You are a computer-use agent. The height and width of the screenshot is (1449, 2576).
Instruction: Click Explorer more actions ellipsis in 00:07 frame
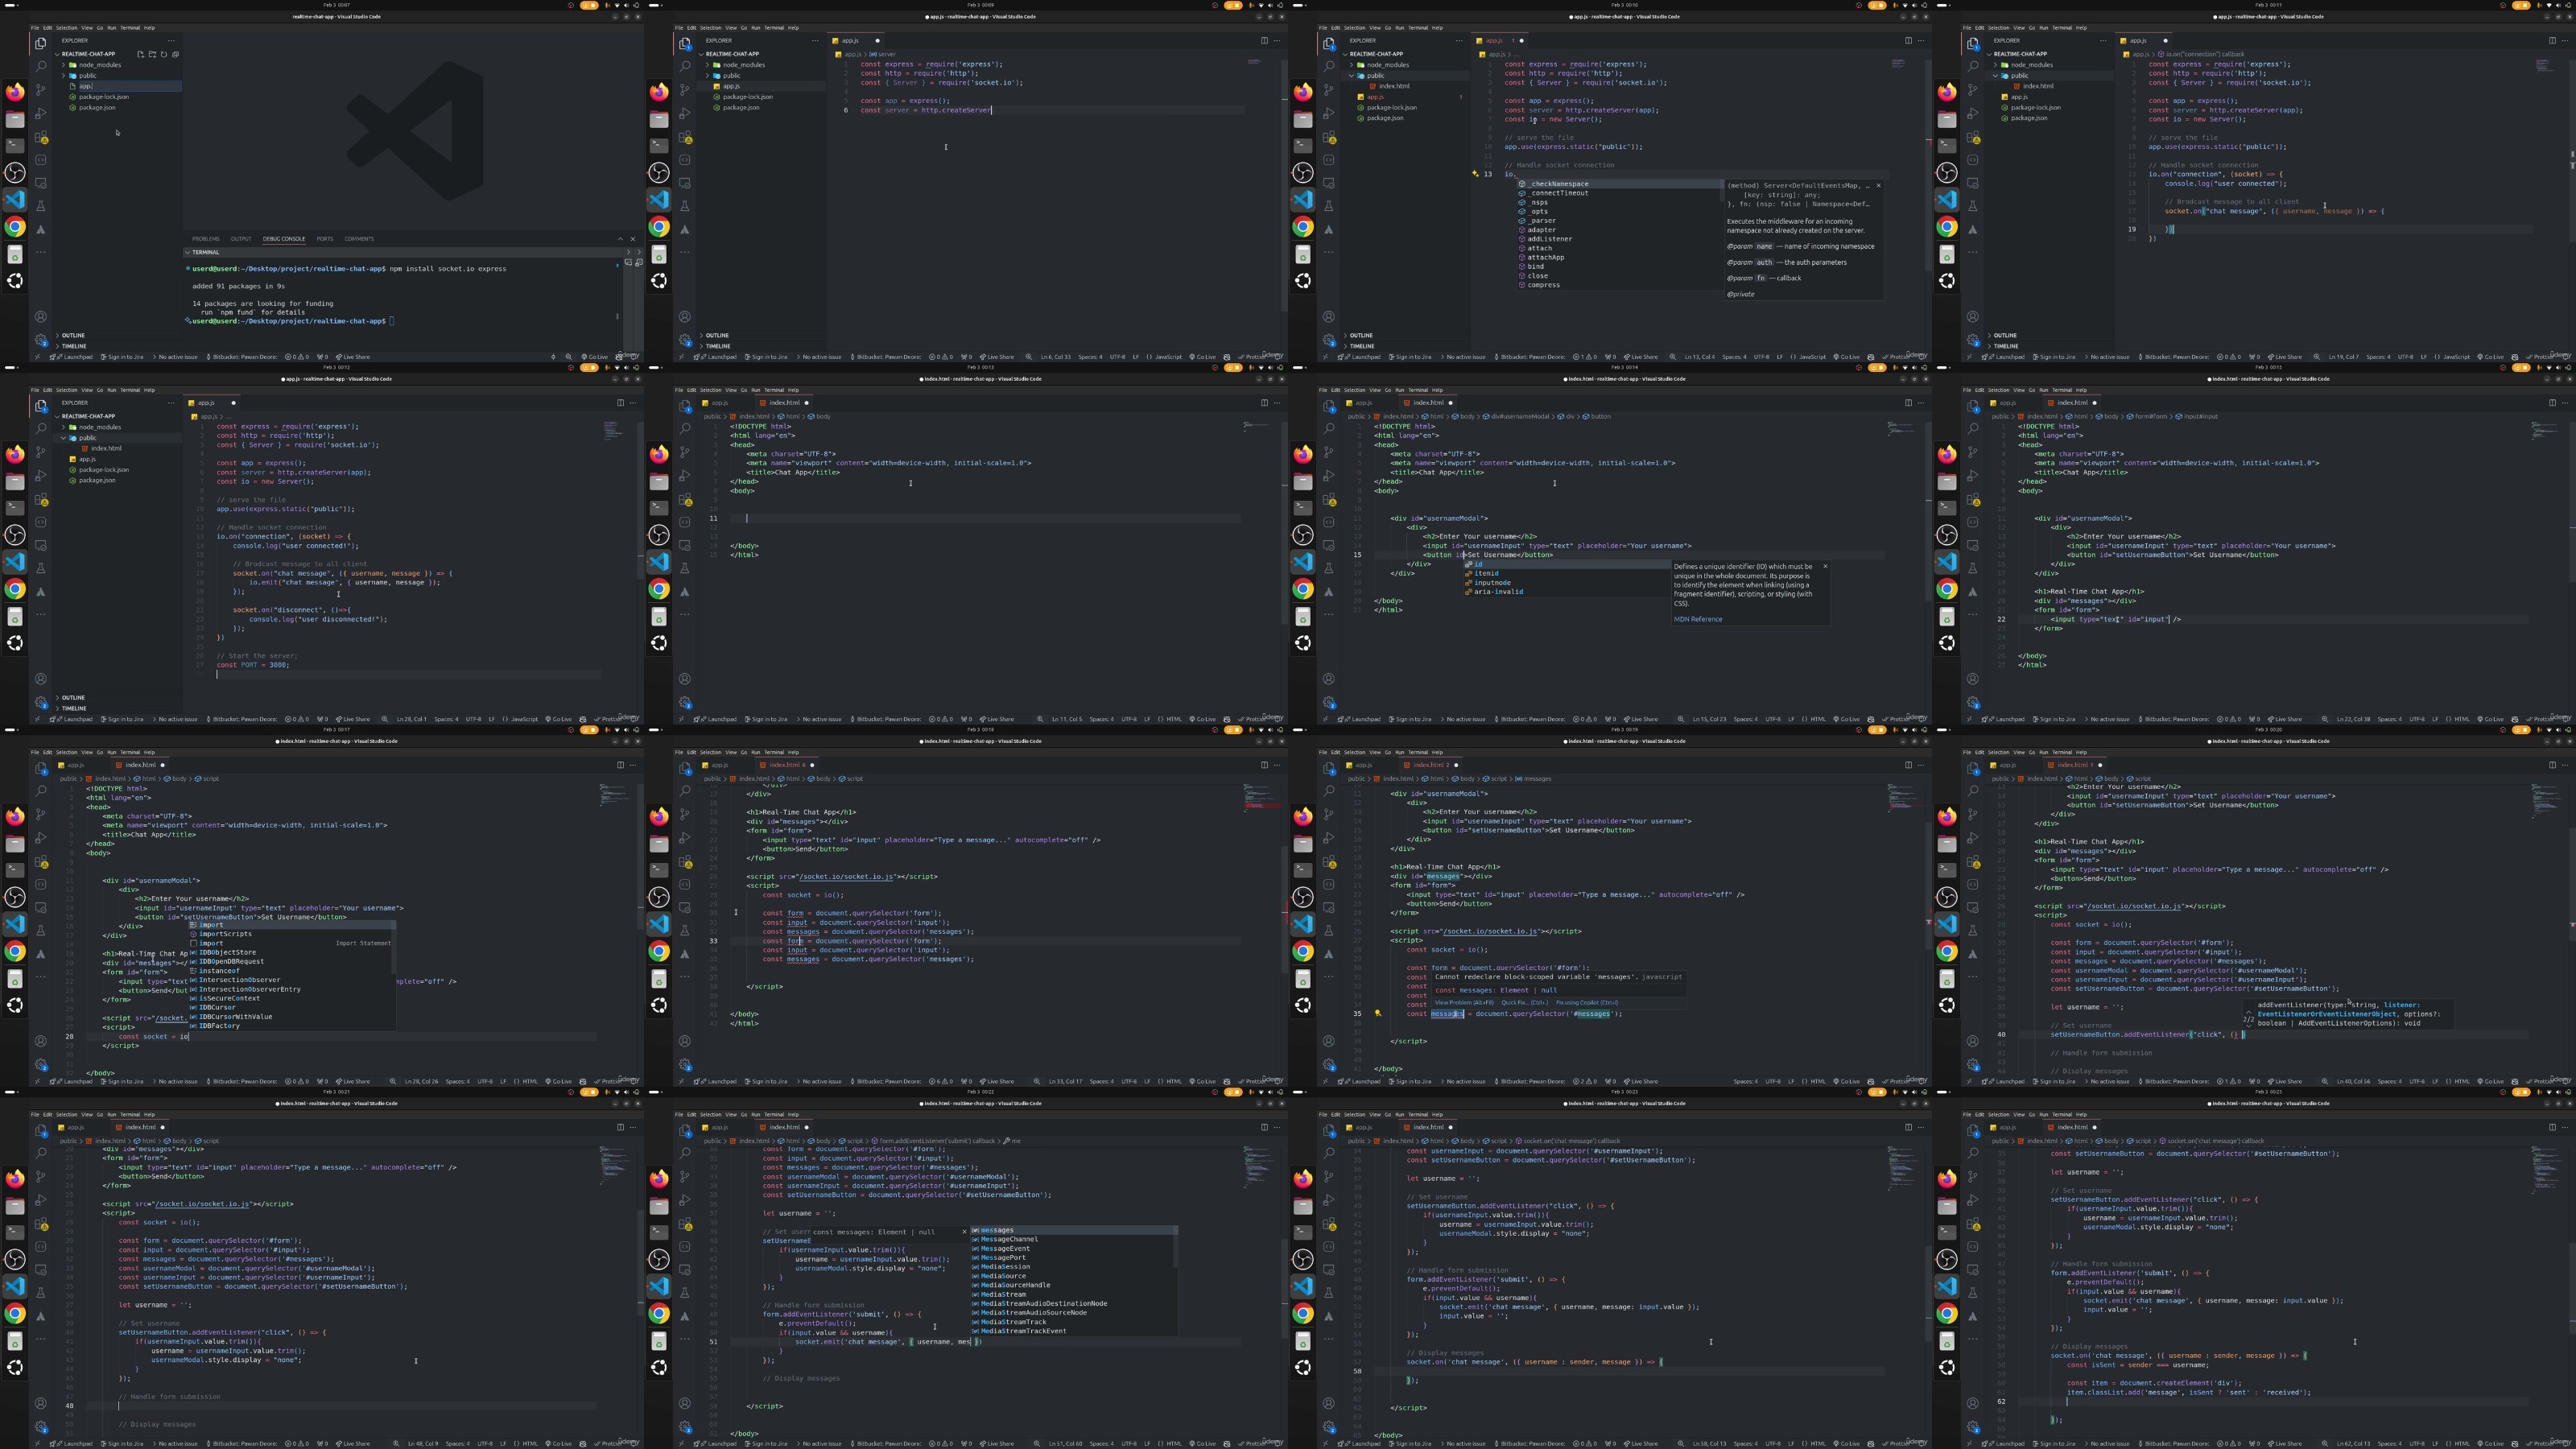[x=171, y=41]
